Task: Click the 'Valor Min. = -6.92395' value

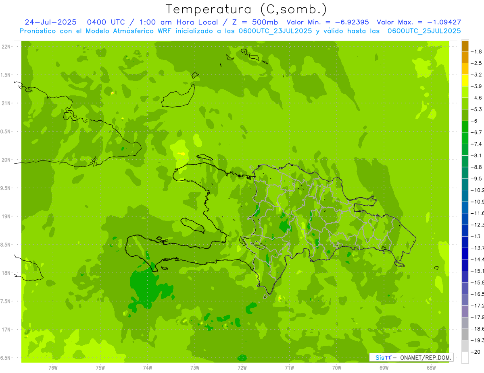Action: 328,22
